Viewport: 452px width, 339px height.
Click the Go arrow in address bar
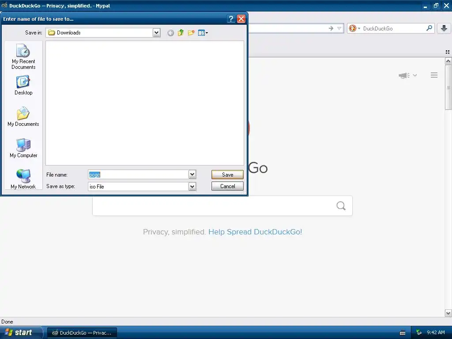[x=331, y=28]
